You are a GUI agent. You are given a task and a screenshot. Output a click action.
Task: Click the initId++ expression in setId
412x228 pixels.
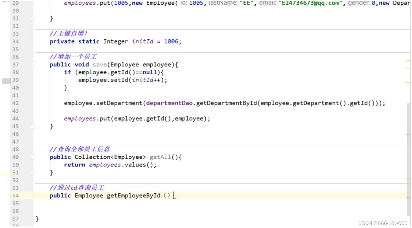(x=146, y=80)
